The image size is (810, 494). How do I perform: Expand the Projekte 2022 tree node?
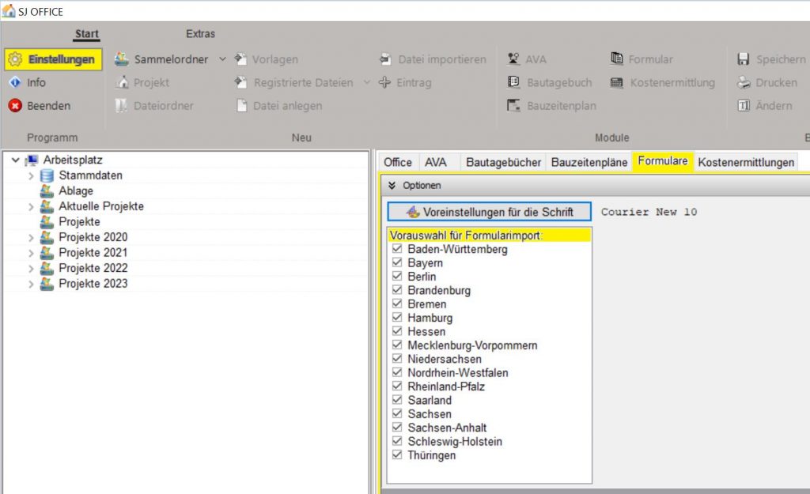[x=32, y=268]
